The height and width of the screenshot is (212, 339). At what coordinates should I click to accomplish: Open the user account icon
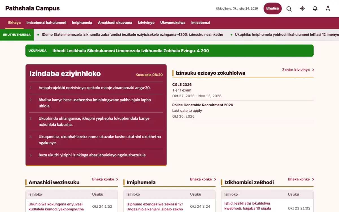328,8
